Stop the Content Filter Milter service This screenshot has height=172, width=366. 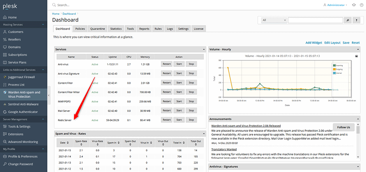pos(191,92)
